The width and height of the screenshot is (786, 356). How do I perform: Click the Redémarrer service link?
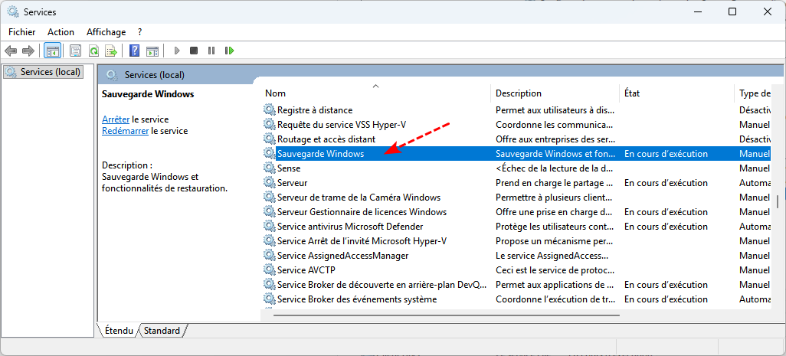[x=125, y=131]
